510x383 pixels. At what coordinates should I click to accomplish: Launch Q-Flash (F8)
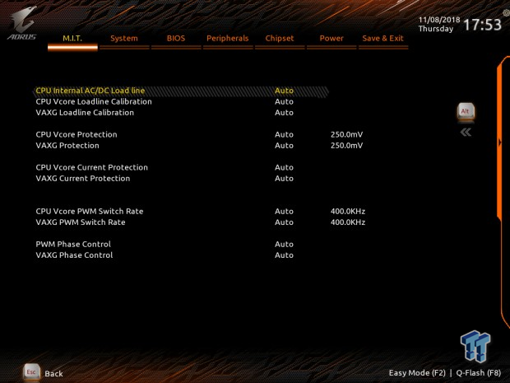click(479, 373)
